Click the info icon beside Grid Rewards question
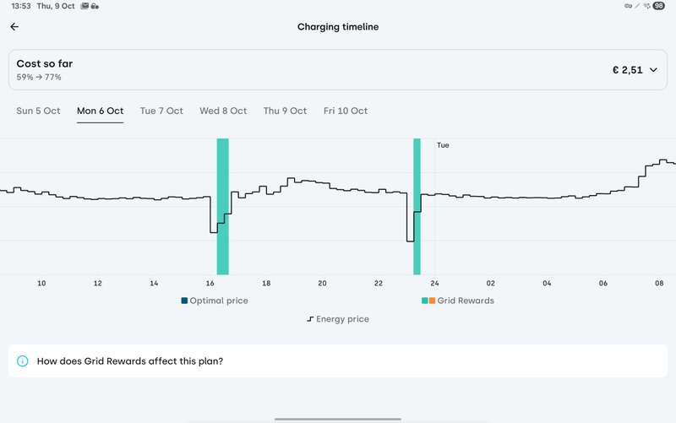The width and height of the screenshot is (676, 423). click(x=23, y=361)
